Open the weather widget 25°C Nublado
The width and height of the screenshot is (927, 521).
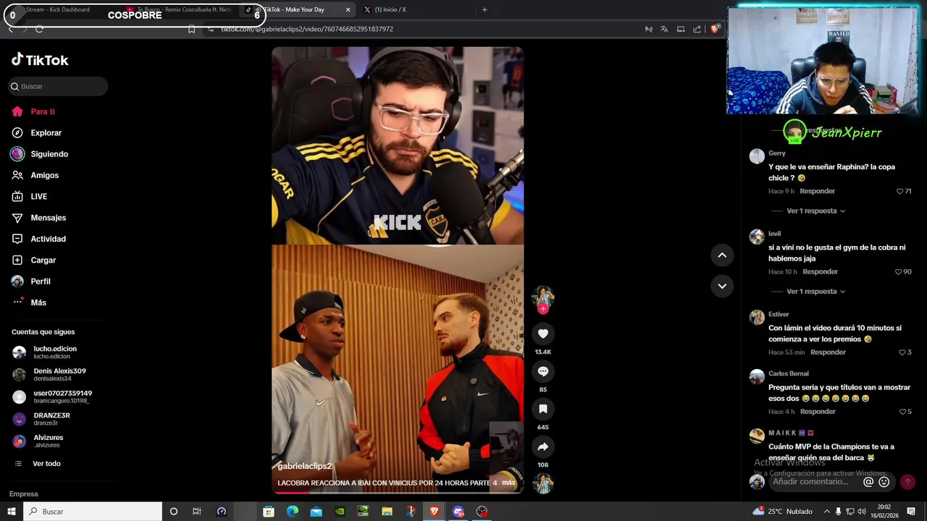pyautogui.click(x=782, y=512)
